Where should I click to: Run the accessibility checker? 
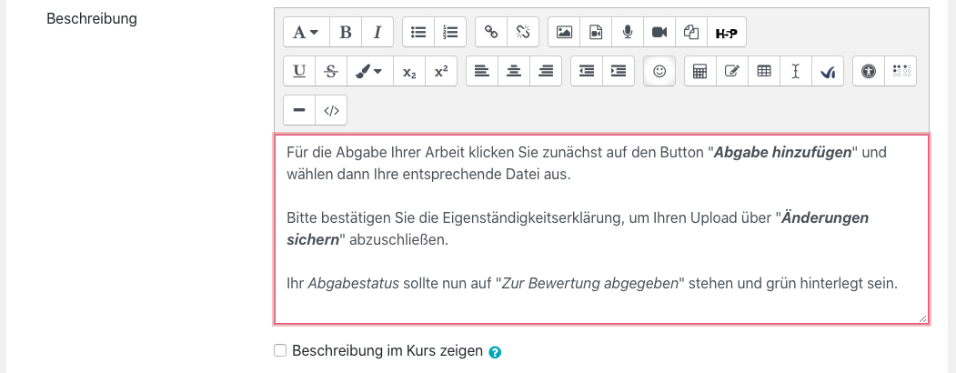pyautogui.click(x=869, y=71)
